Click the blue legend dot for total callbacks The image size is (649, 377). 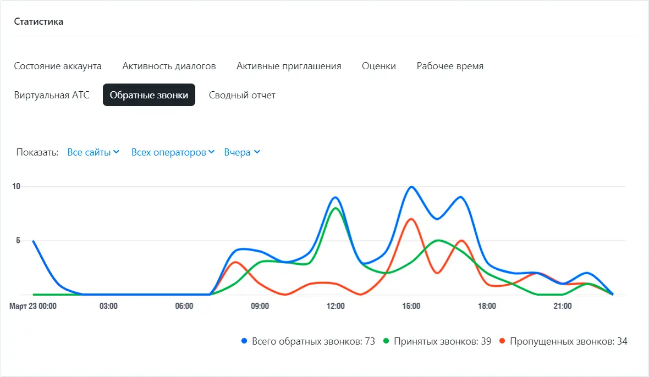tap(245, 341)
